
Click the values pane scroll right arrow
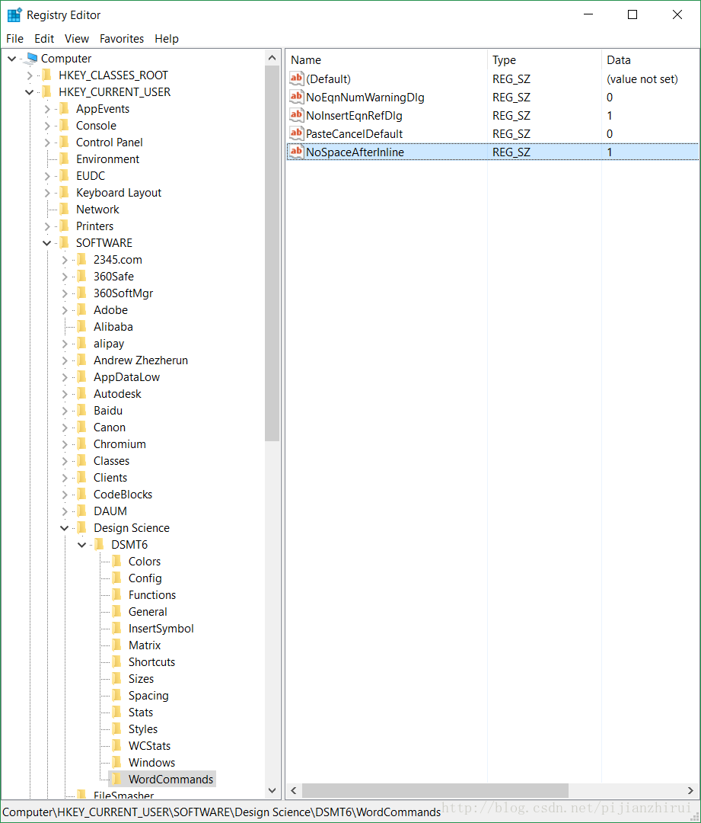(690, 790)
